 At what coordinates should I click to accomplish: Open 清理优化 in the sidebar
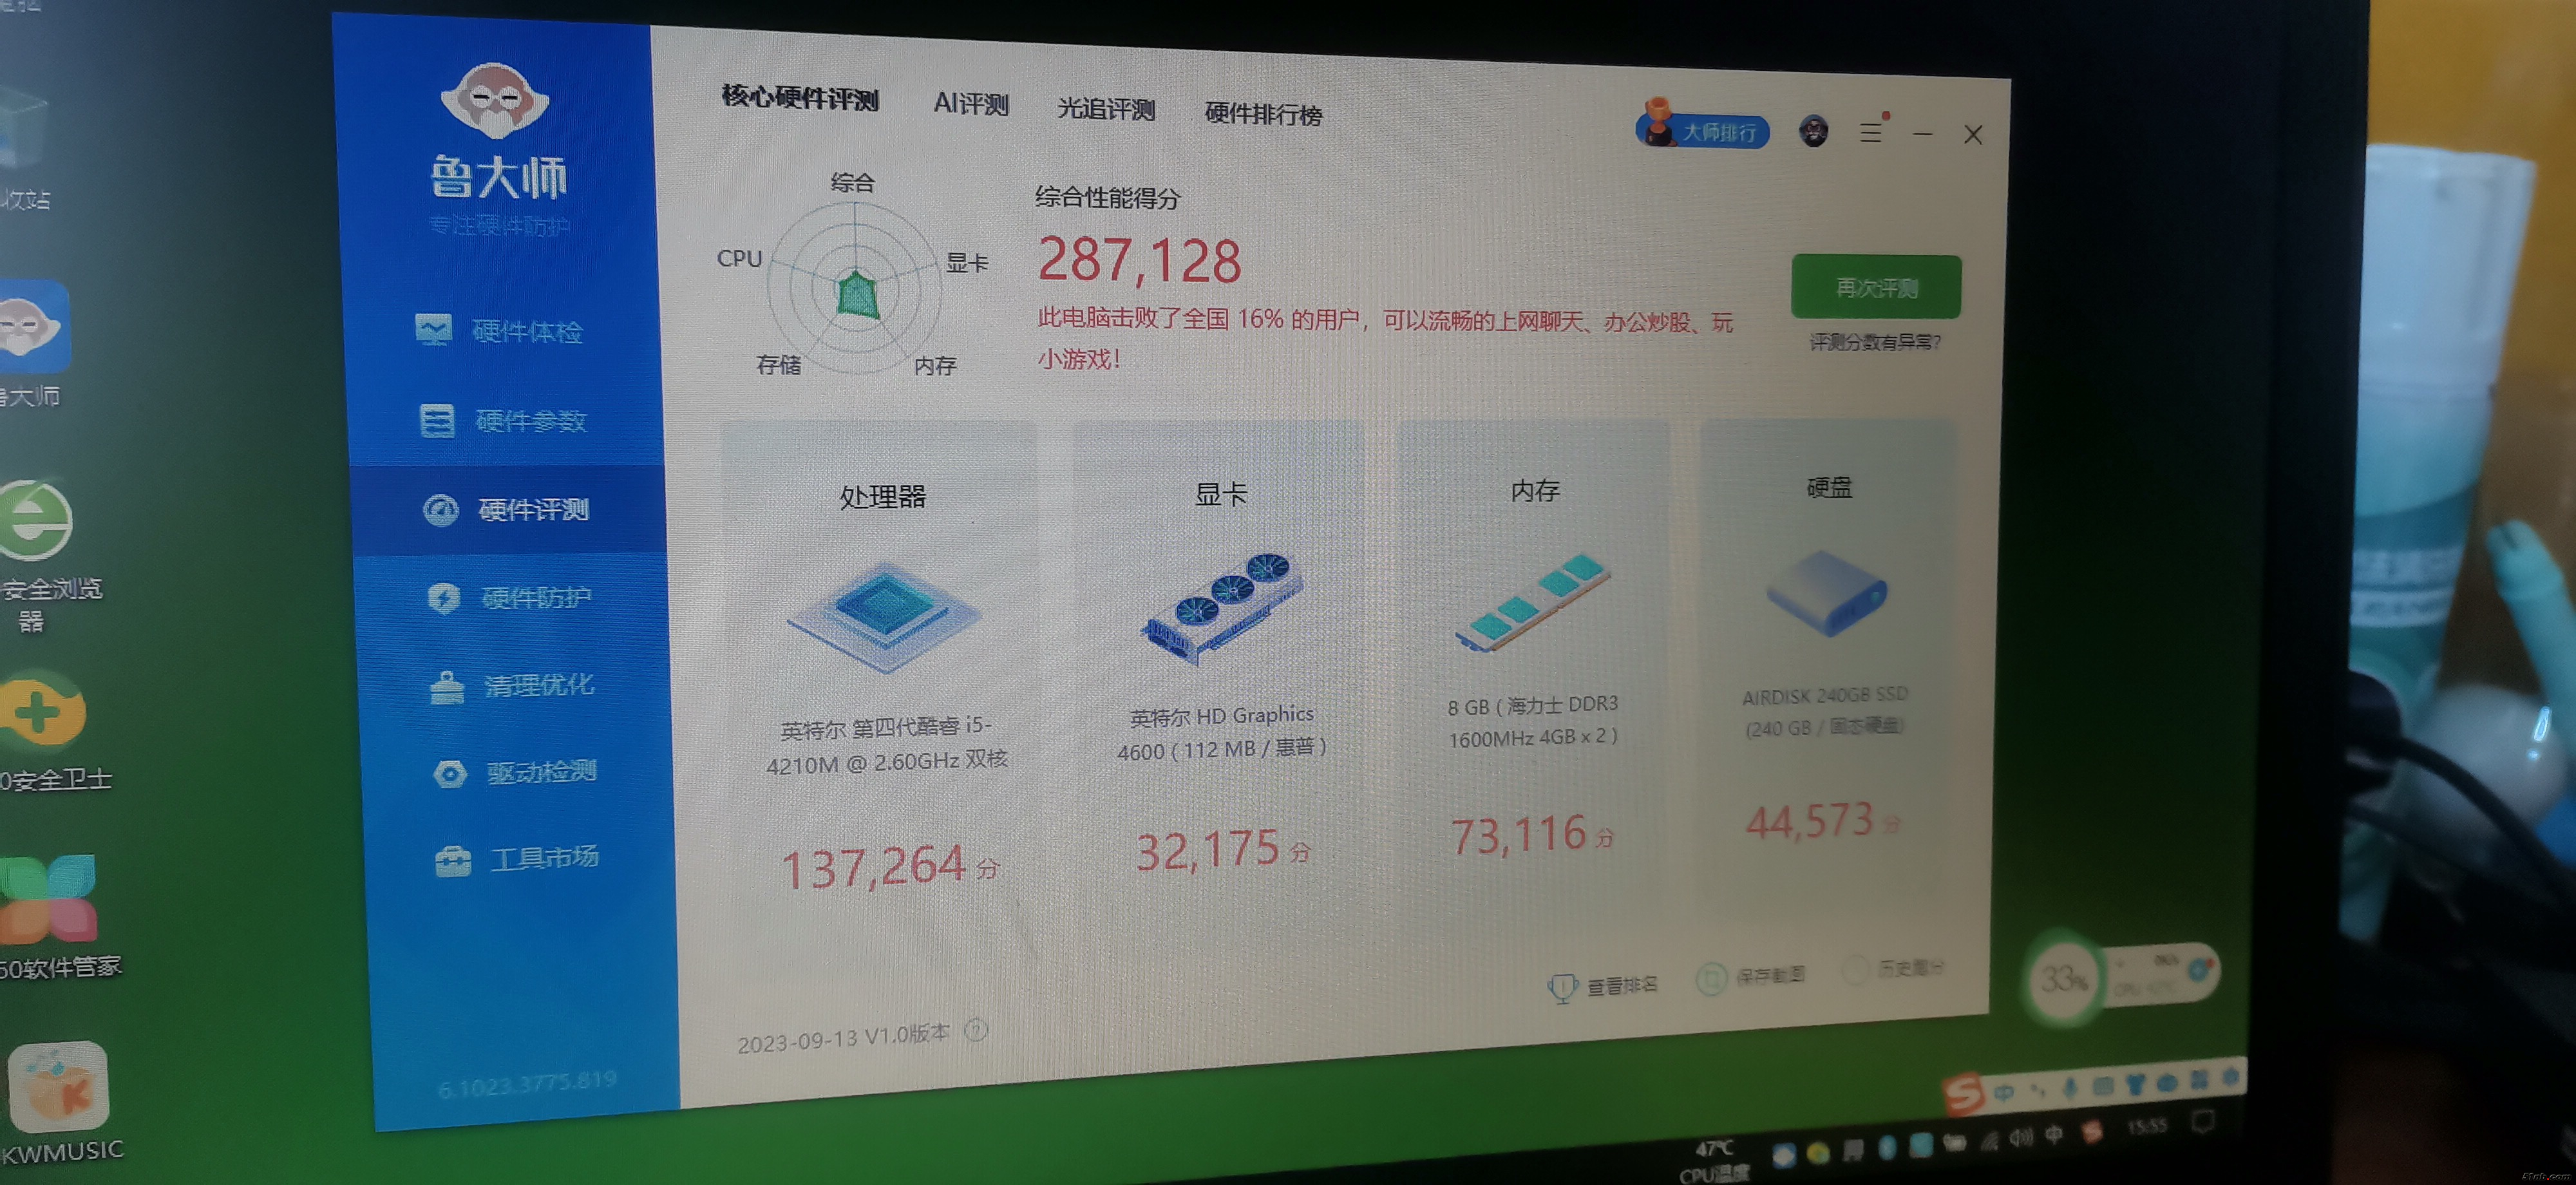(x=513, y=686)
